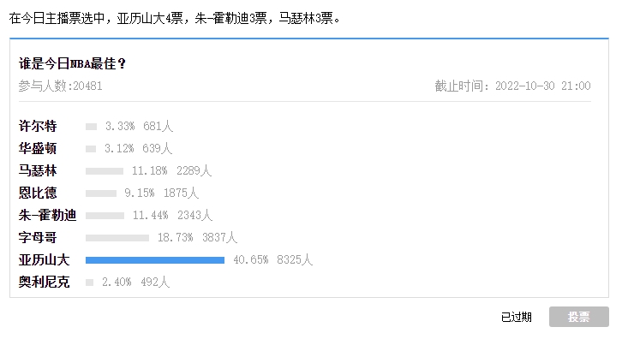Select the 字母哥 poll option
Viewport: 622px width, 345px height.
tap(38, 237)
